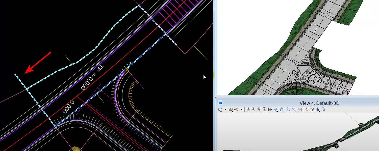Click the Fit View icon
This screenshot has height=151, width=379.
270,110
